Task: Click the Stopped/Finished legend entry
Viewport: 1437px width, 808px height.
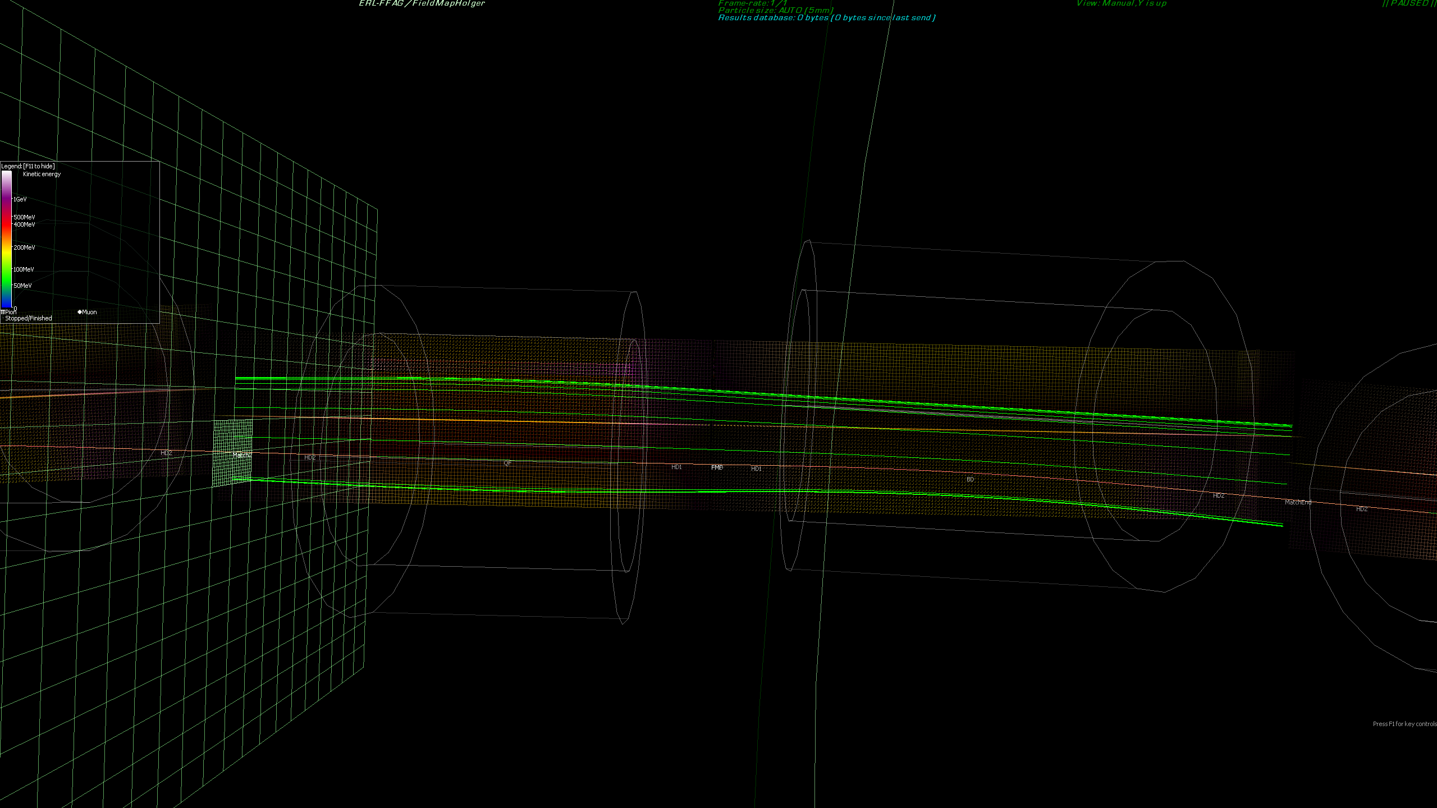Action: point(28,318)
